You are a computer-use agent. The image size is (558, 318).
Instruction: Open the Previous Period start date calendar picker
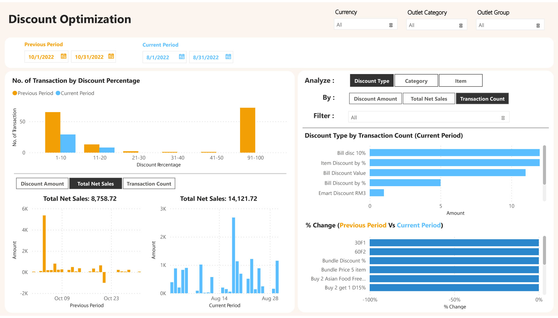pyautogui.click(x=63, y=57)
